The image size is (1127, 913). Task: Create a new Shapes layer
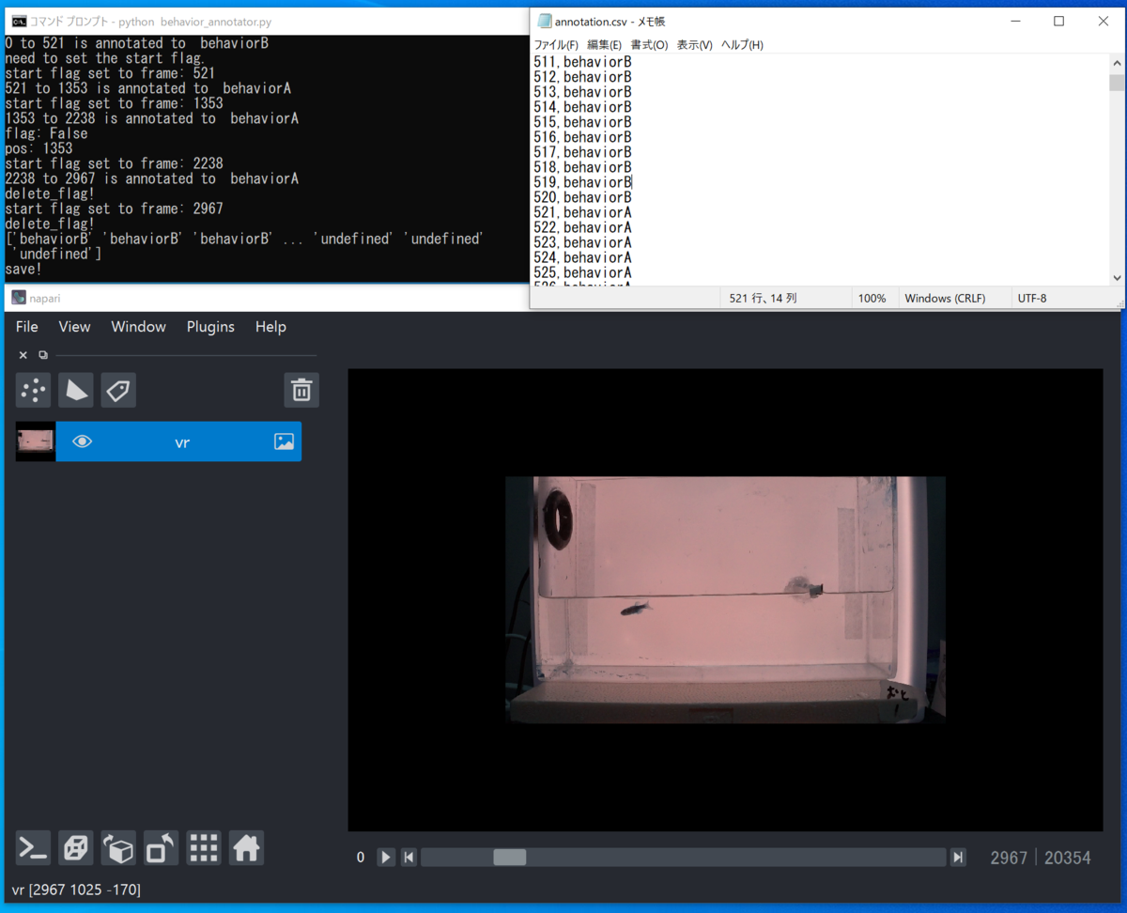tap(75, 390)
